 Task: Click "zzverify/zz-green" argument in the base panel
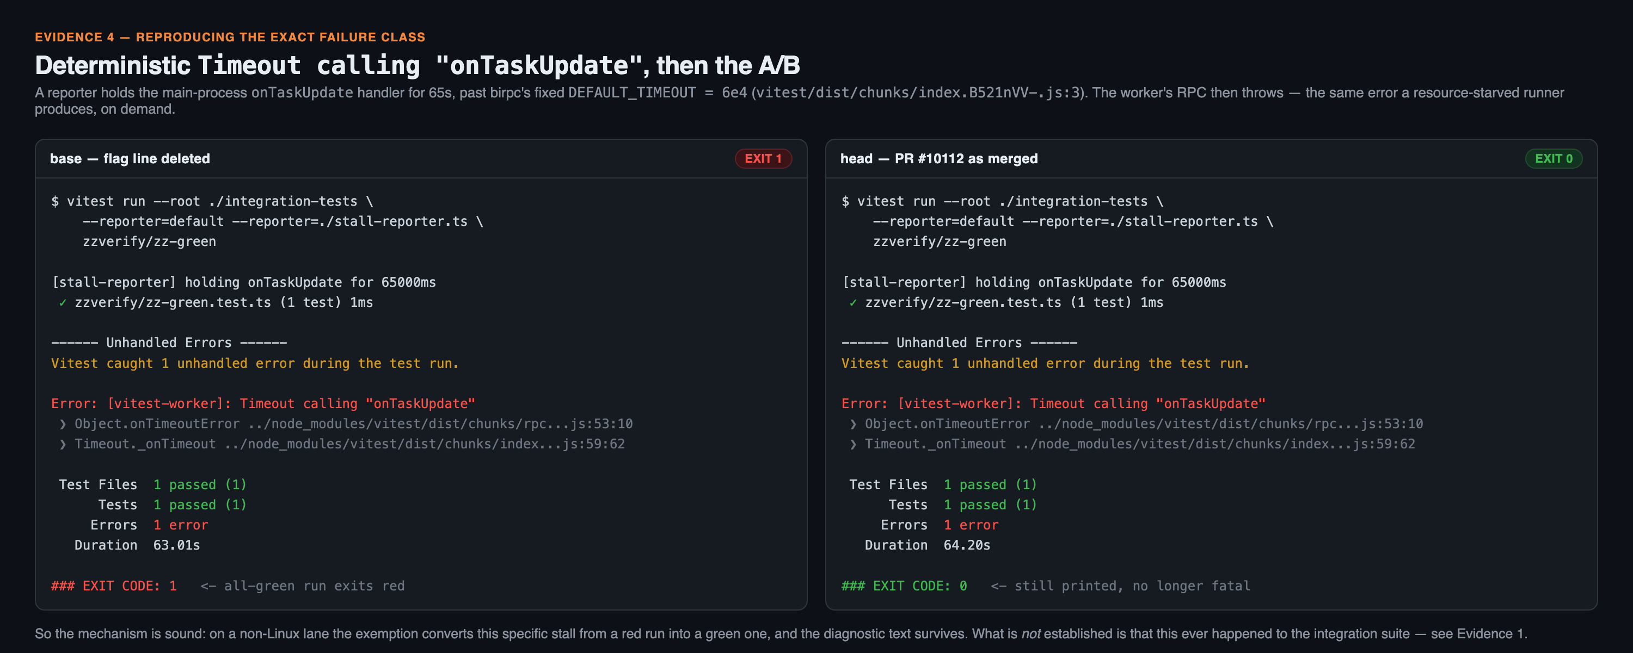[x=150, y=242]
